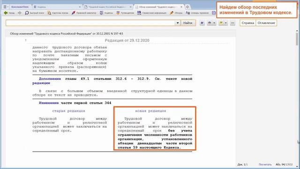Open the more actions ellipsis button
300x169 pixels.
pyautogui.click(x=232, y=23)
